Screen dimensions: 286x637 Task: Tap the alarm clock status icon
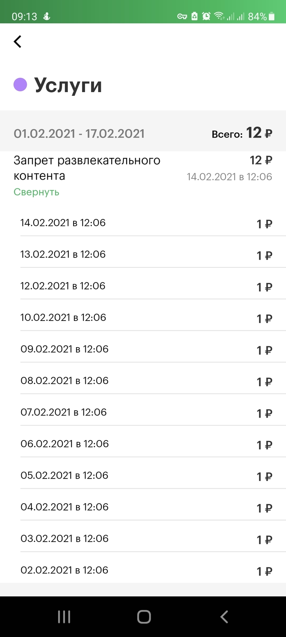point(206,16)
